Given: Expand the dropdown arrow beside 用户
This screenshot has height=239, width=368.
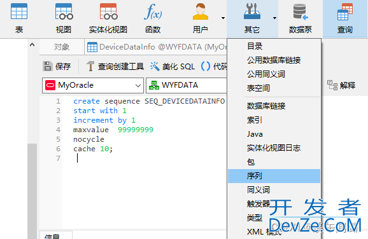Looking at the screenshot, I should [x=223, y=18].
